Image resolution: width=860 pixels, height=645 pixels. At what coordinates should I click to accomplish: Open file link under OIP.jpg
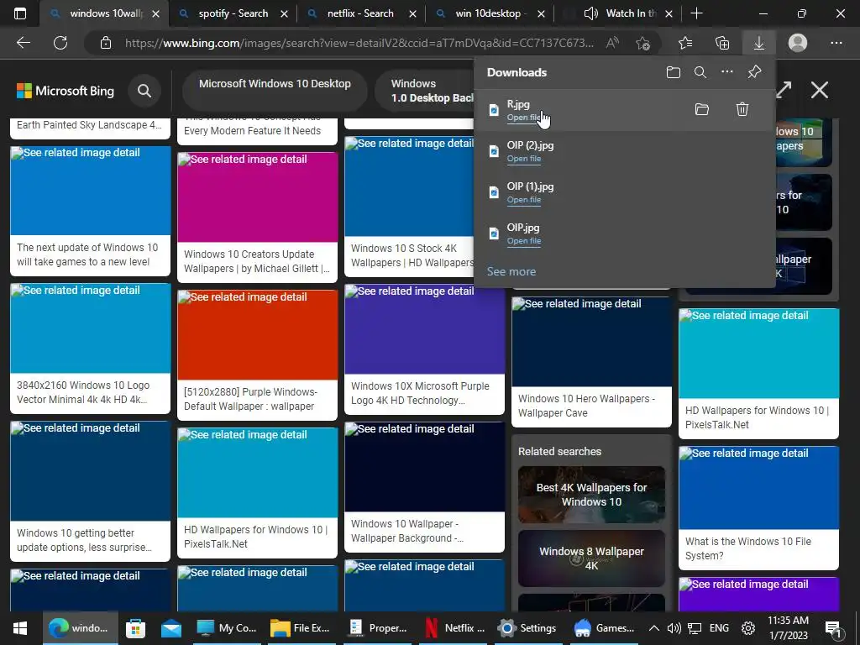point(524,241)
